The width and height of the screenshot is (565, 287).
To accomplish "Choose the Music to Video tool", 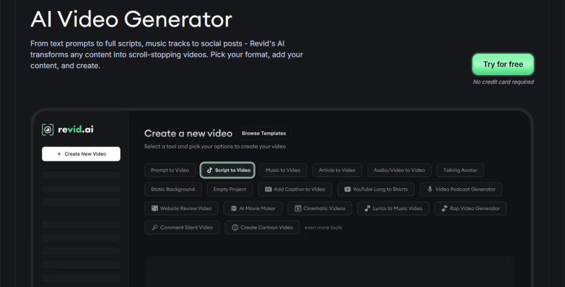I will 283,170.
